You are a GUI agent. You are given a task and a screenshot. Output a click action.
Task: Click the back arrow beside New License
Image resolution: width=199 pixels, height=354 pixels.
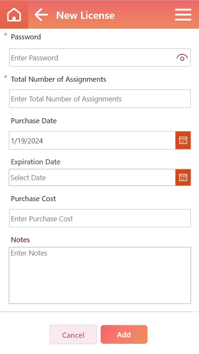[x=41, y=15]
